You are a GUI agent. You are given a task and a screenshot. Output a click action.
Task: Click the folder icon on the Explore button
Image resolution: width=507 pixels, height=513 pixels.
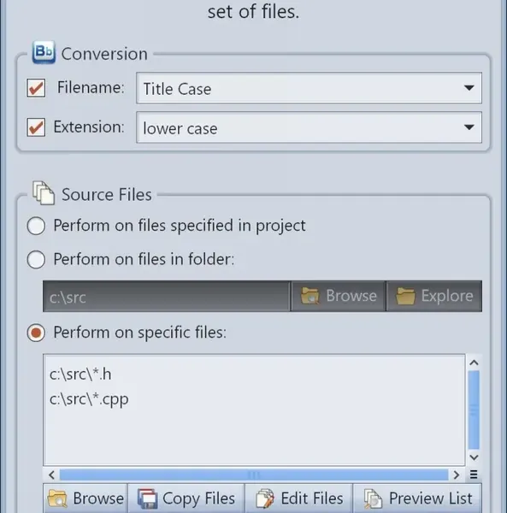[x=405, y=296]
